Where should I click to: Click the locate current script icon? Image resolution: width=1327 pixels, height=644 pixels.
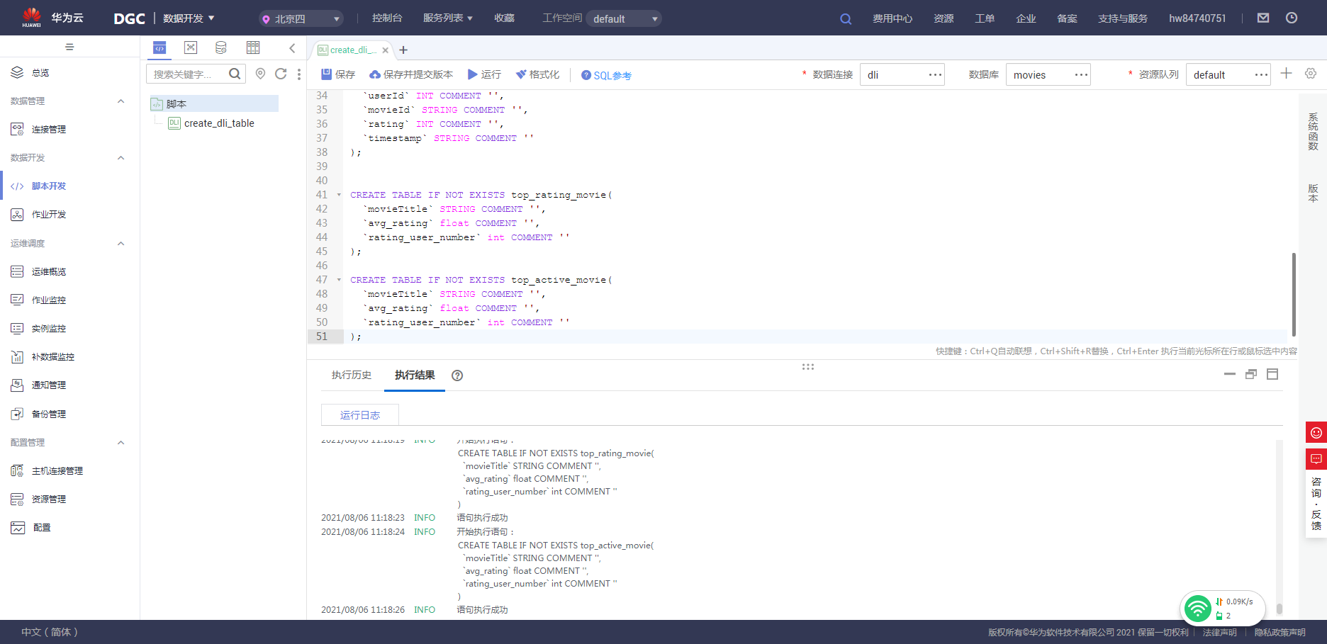(260, 74)
